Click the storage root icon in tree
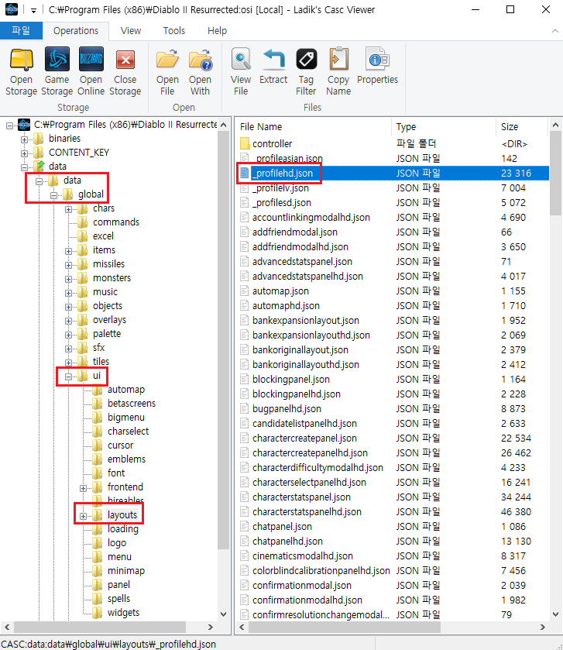The width and height of the screenshot is (563, 650). 25,125
